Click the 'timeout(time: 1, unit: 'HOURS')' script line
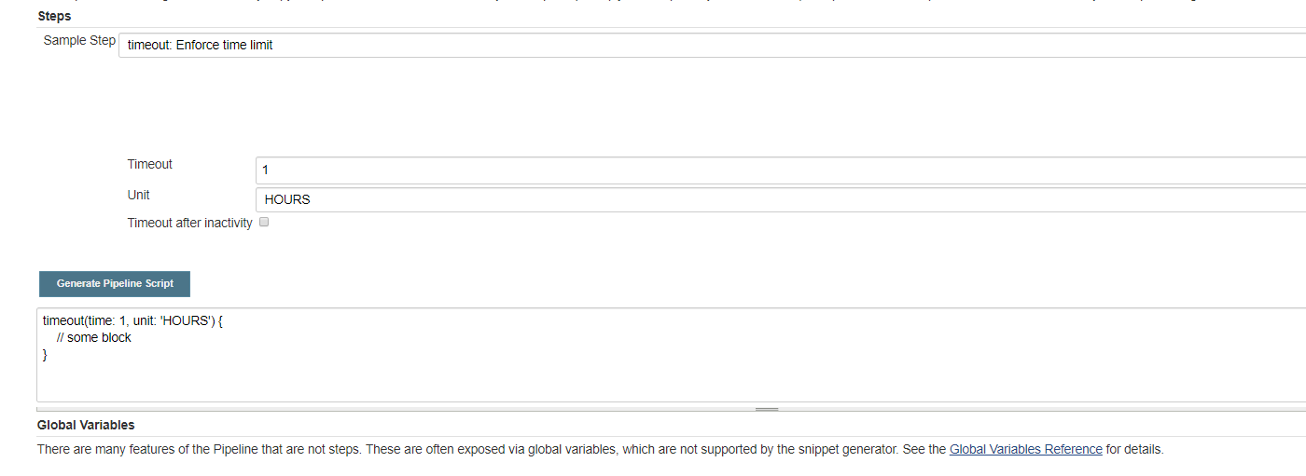Screen dimensions: 1306x476 132,320
